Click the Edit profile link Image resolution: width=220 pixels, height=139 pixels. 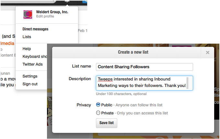coord(45,16)
